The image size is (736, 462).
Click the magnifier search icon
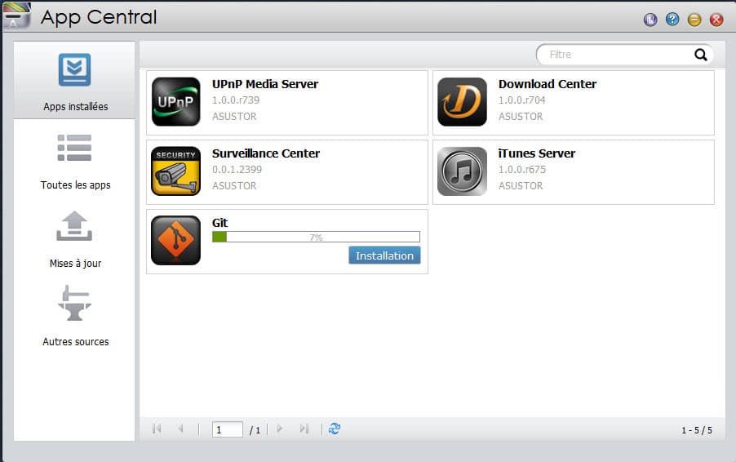point(701,55)
